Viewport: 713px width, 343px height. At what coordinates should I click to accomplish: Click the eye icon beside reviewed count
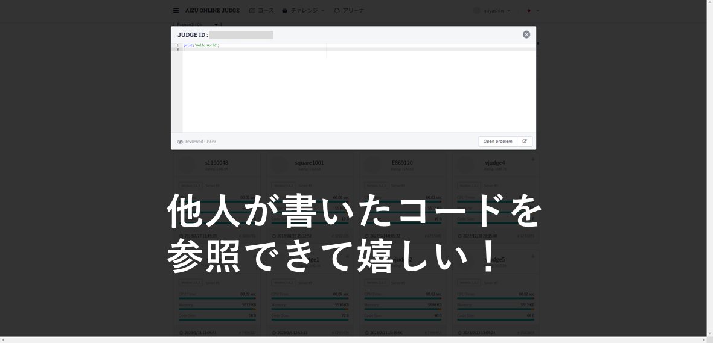coord(180,142)
